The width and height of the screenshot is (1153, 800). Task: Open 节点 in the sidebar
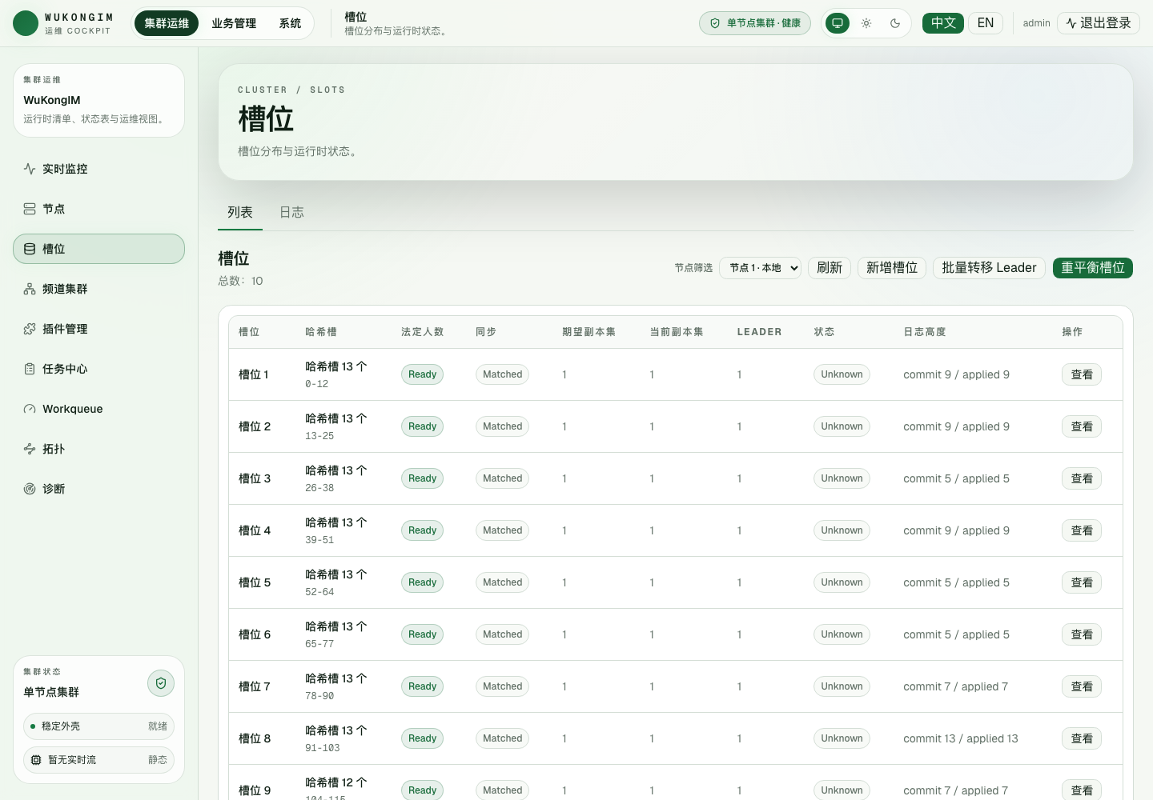98,209
